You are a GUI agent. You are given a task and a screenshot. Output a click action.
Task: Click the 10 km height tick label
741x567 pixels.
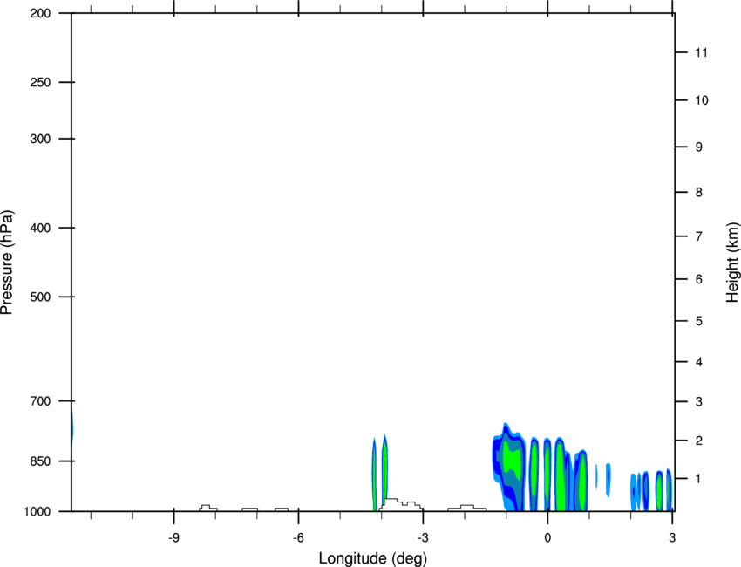point(702,100)
